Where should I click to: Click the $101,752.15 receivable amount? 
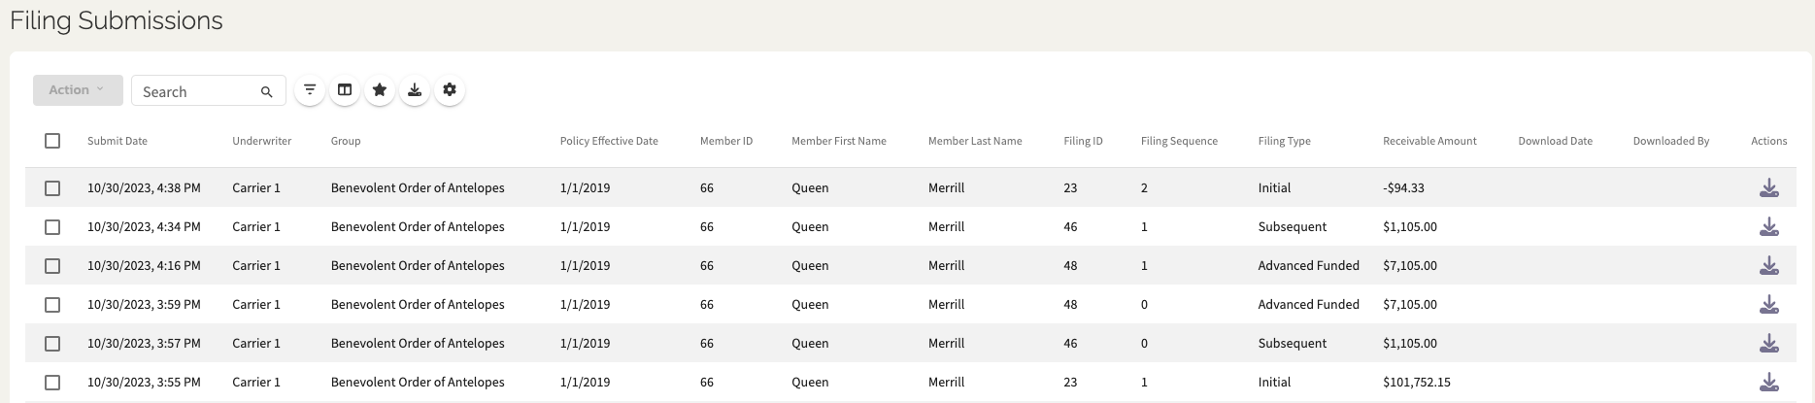click(x=1417, y=383)
